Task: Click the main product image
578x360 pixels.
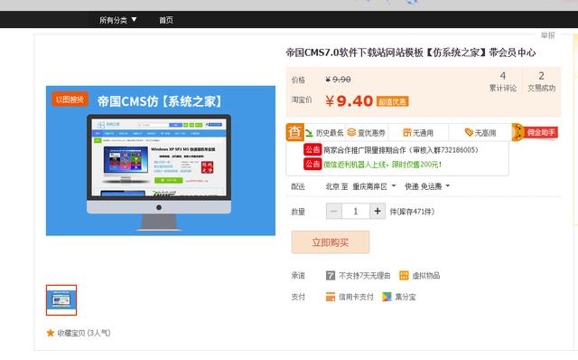Action: point(161,161)
